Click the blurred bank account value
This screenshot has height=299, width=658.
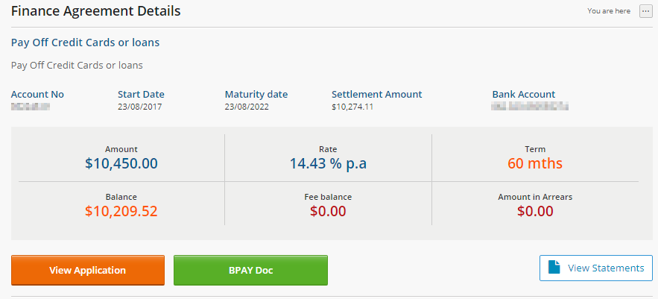tap(530, 107)
